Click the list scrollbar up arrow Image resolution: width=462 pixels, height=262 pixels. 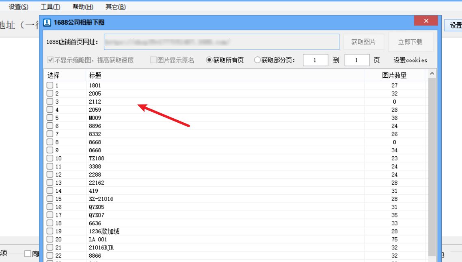coord(432,74)
